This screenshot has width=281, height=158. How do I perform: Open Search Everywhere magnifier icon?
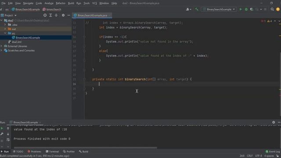pyautogui.click(x=272, y=9)
